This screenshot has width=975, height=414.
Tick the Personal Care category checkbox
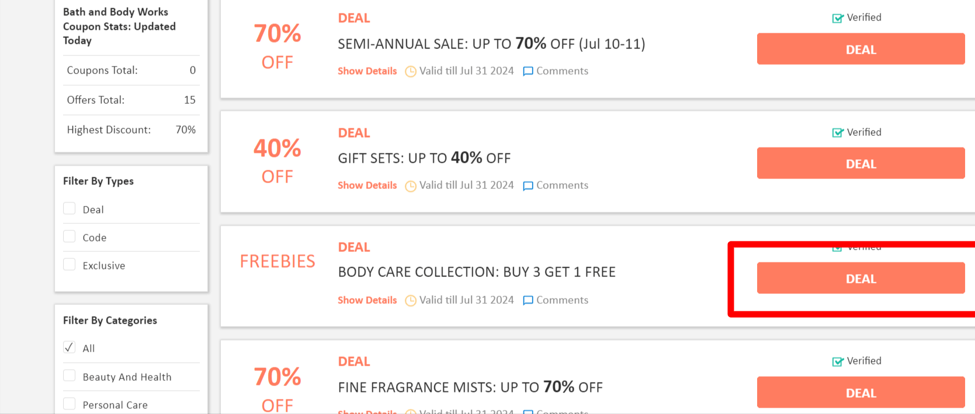pyautogui.click(x=70, y=404)
